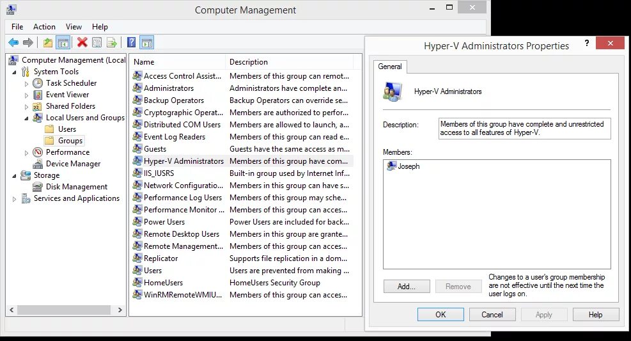Click the red X Delete toolbar icon

(82, 42)
